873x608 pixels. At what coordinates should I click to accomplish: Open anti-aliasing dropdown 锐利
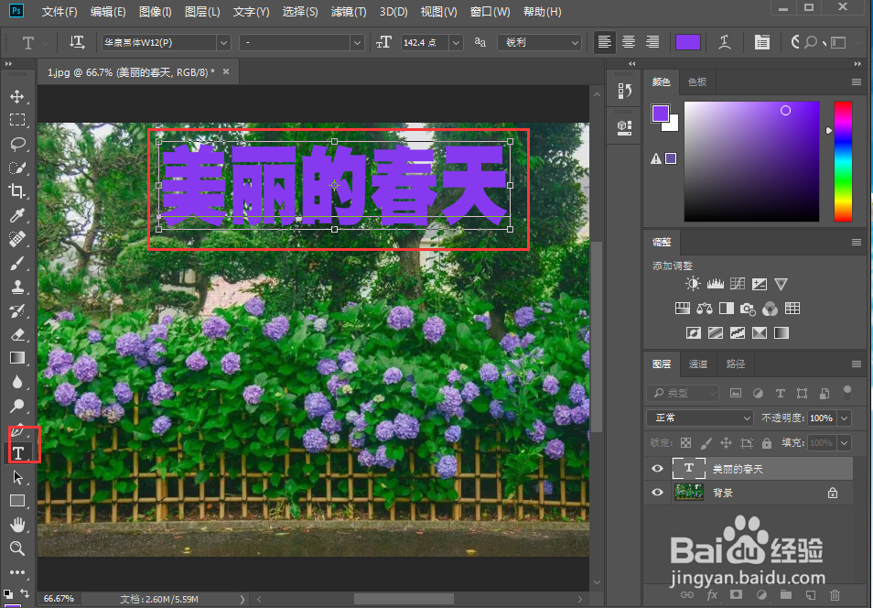(540, 42)
